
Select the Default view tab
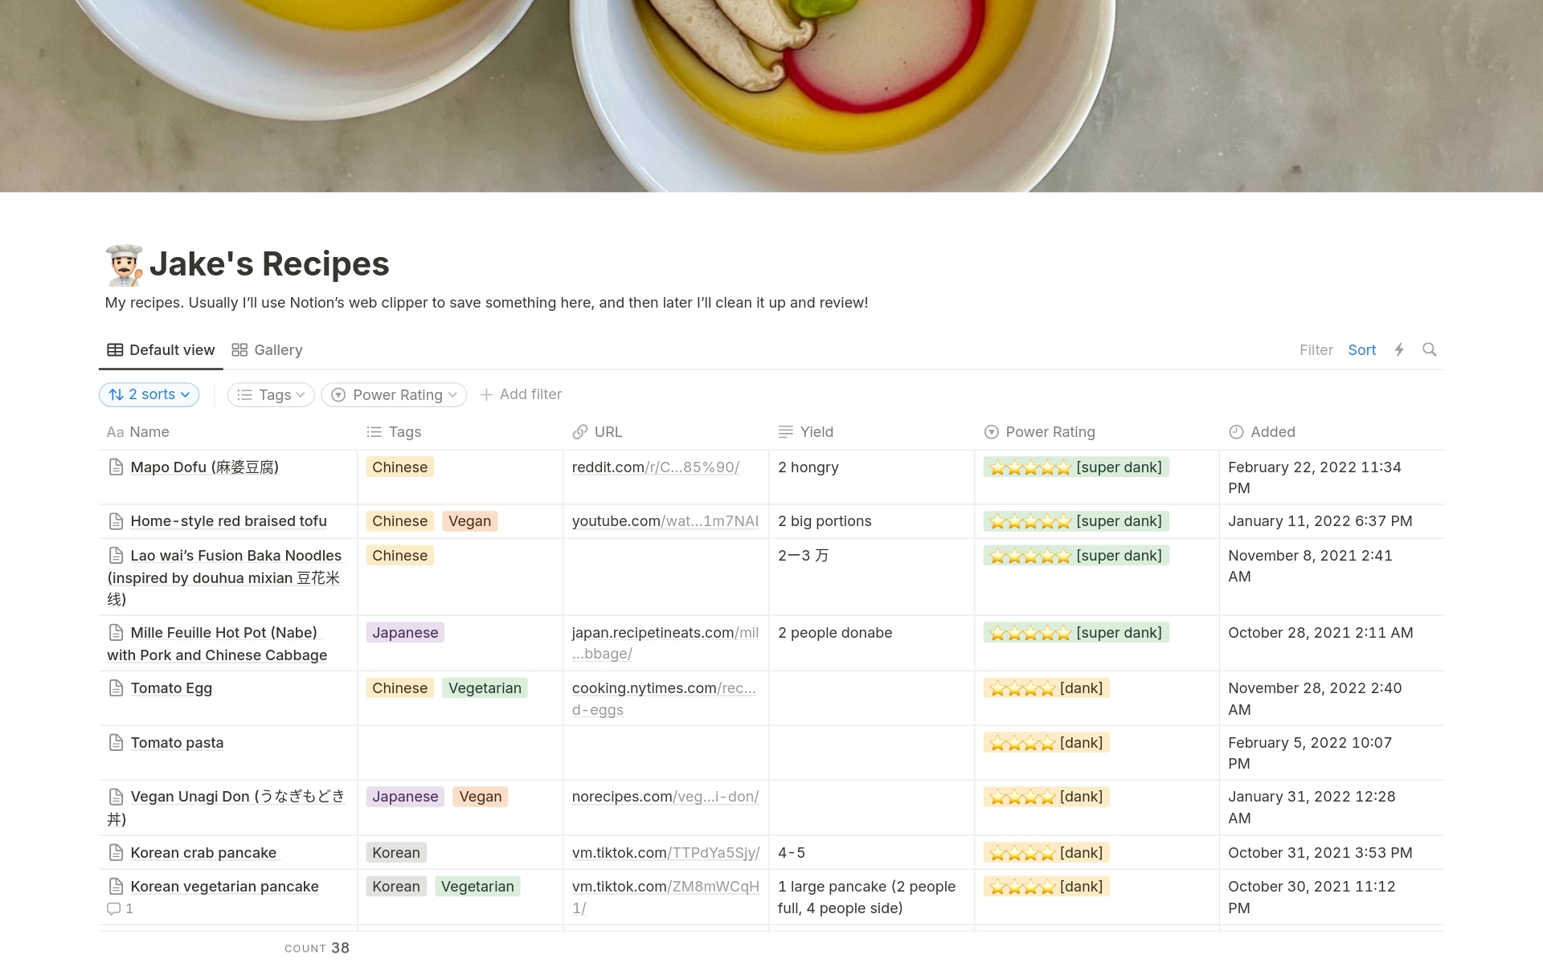(x=161, y=349)
